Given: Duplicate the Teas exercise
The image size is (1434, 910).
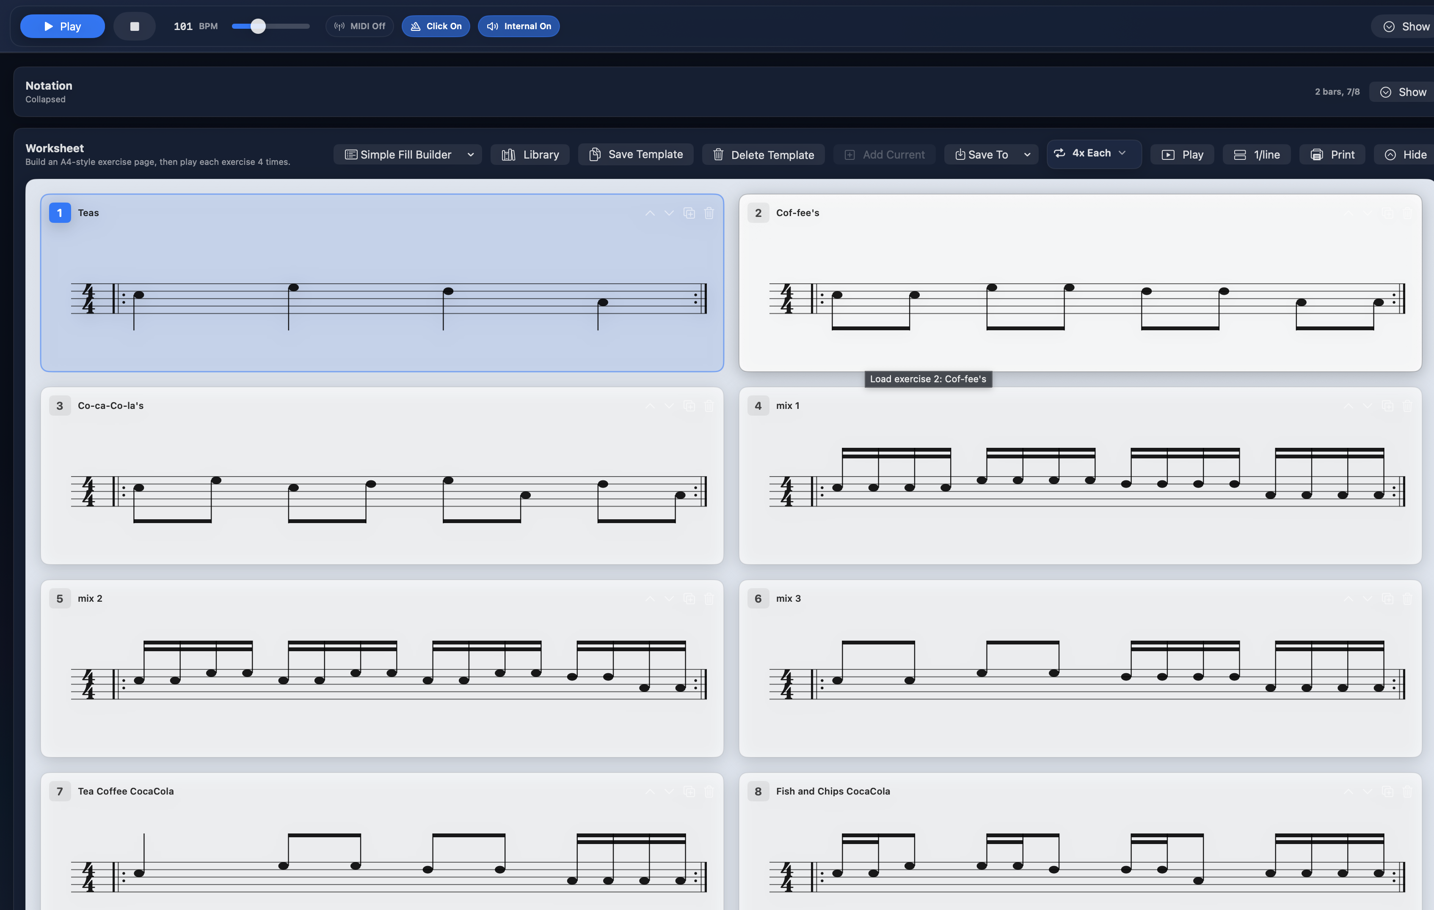Looking at the screenshot, I should pyautogui.click(x=689, y=213).
